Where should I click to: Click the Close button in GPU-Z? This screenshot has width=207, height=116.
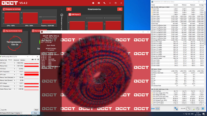coord(35,113)
